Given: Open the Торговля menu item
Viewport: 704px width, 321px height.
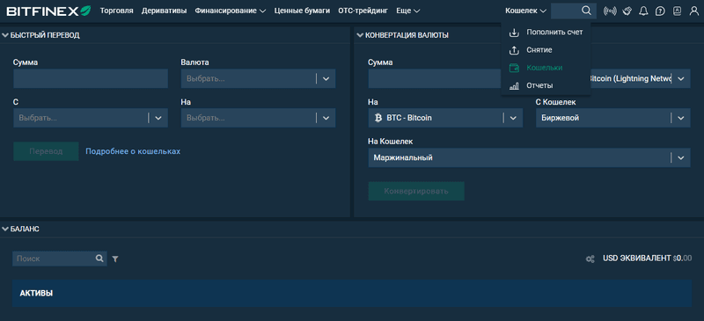Looking at the screenshot, I should 117,11.
